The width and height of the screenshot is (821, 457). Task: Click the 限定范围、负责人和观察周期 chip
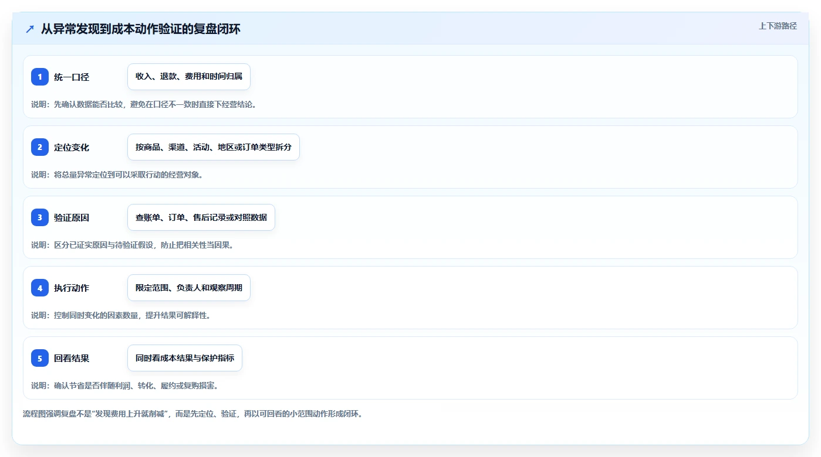click(189, 288)
